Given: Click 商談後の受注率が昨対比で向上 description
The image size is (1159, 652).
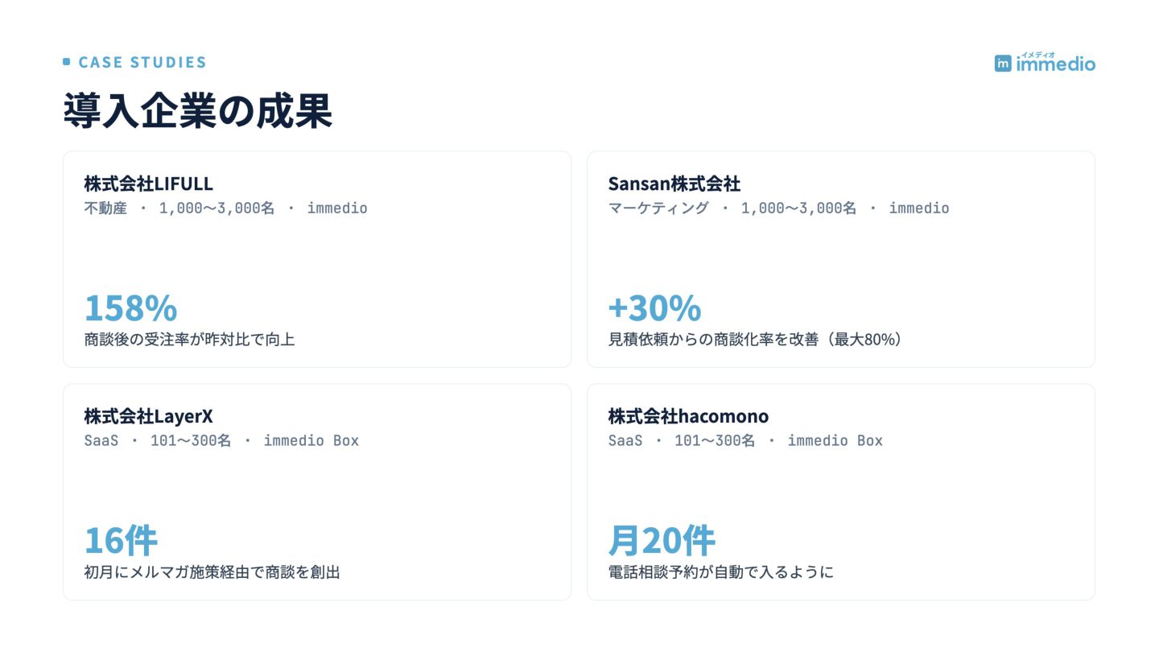Looking at the screenshot, I should pyautogui.click(x=189, y=340).
